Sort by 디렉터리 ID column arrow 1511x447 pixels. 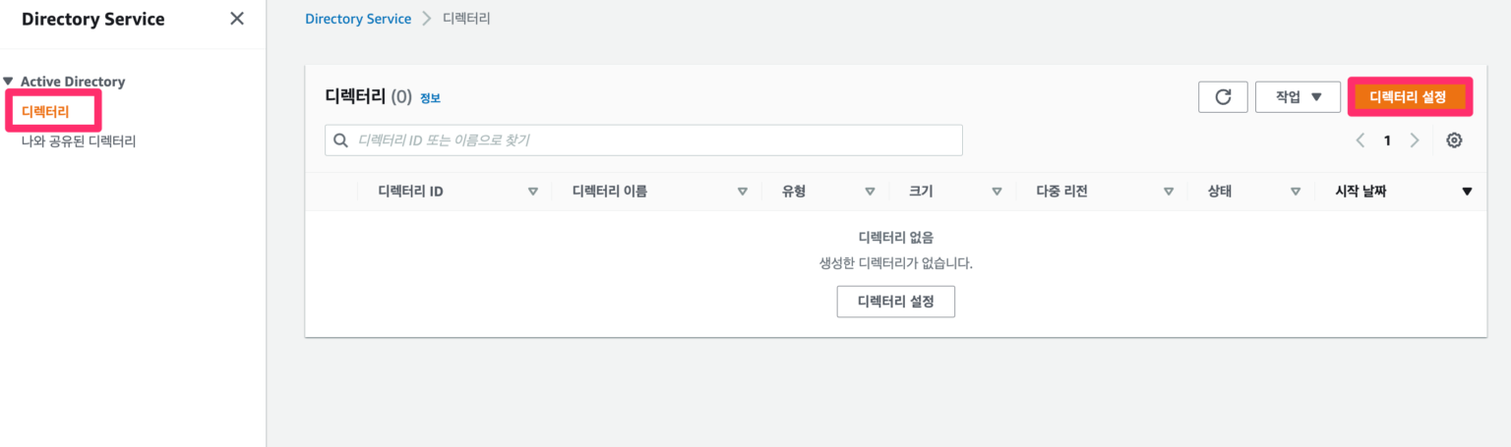[x=533, y=192]
